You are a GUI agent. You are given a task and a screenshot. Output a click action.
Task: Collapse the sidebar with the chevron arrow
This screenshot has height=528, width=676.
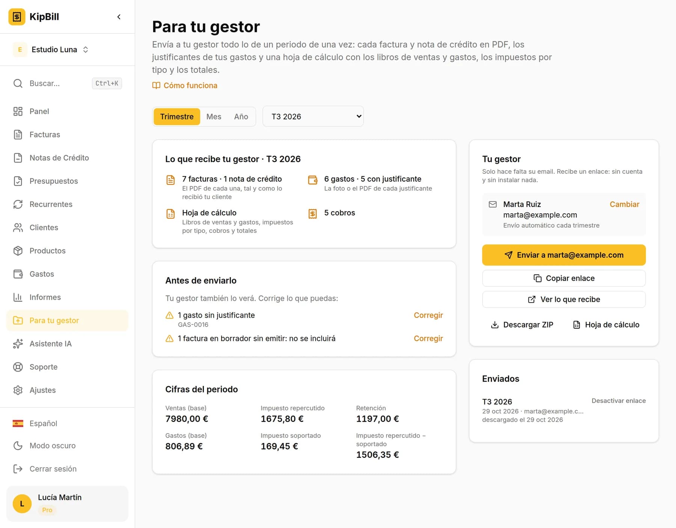point(119,17)
